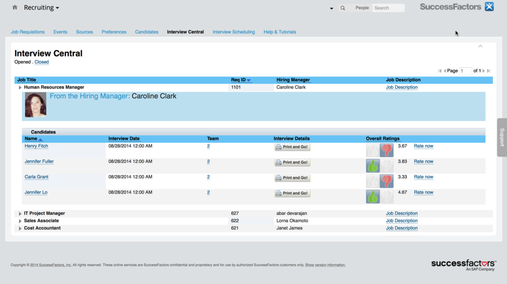This screenshot has height=284, width=507.
Task: Open Job Description for Human Resources Manager
Action: (x=402, y=87)
